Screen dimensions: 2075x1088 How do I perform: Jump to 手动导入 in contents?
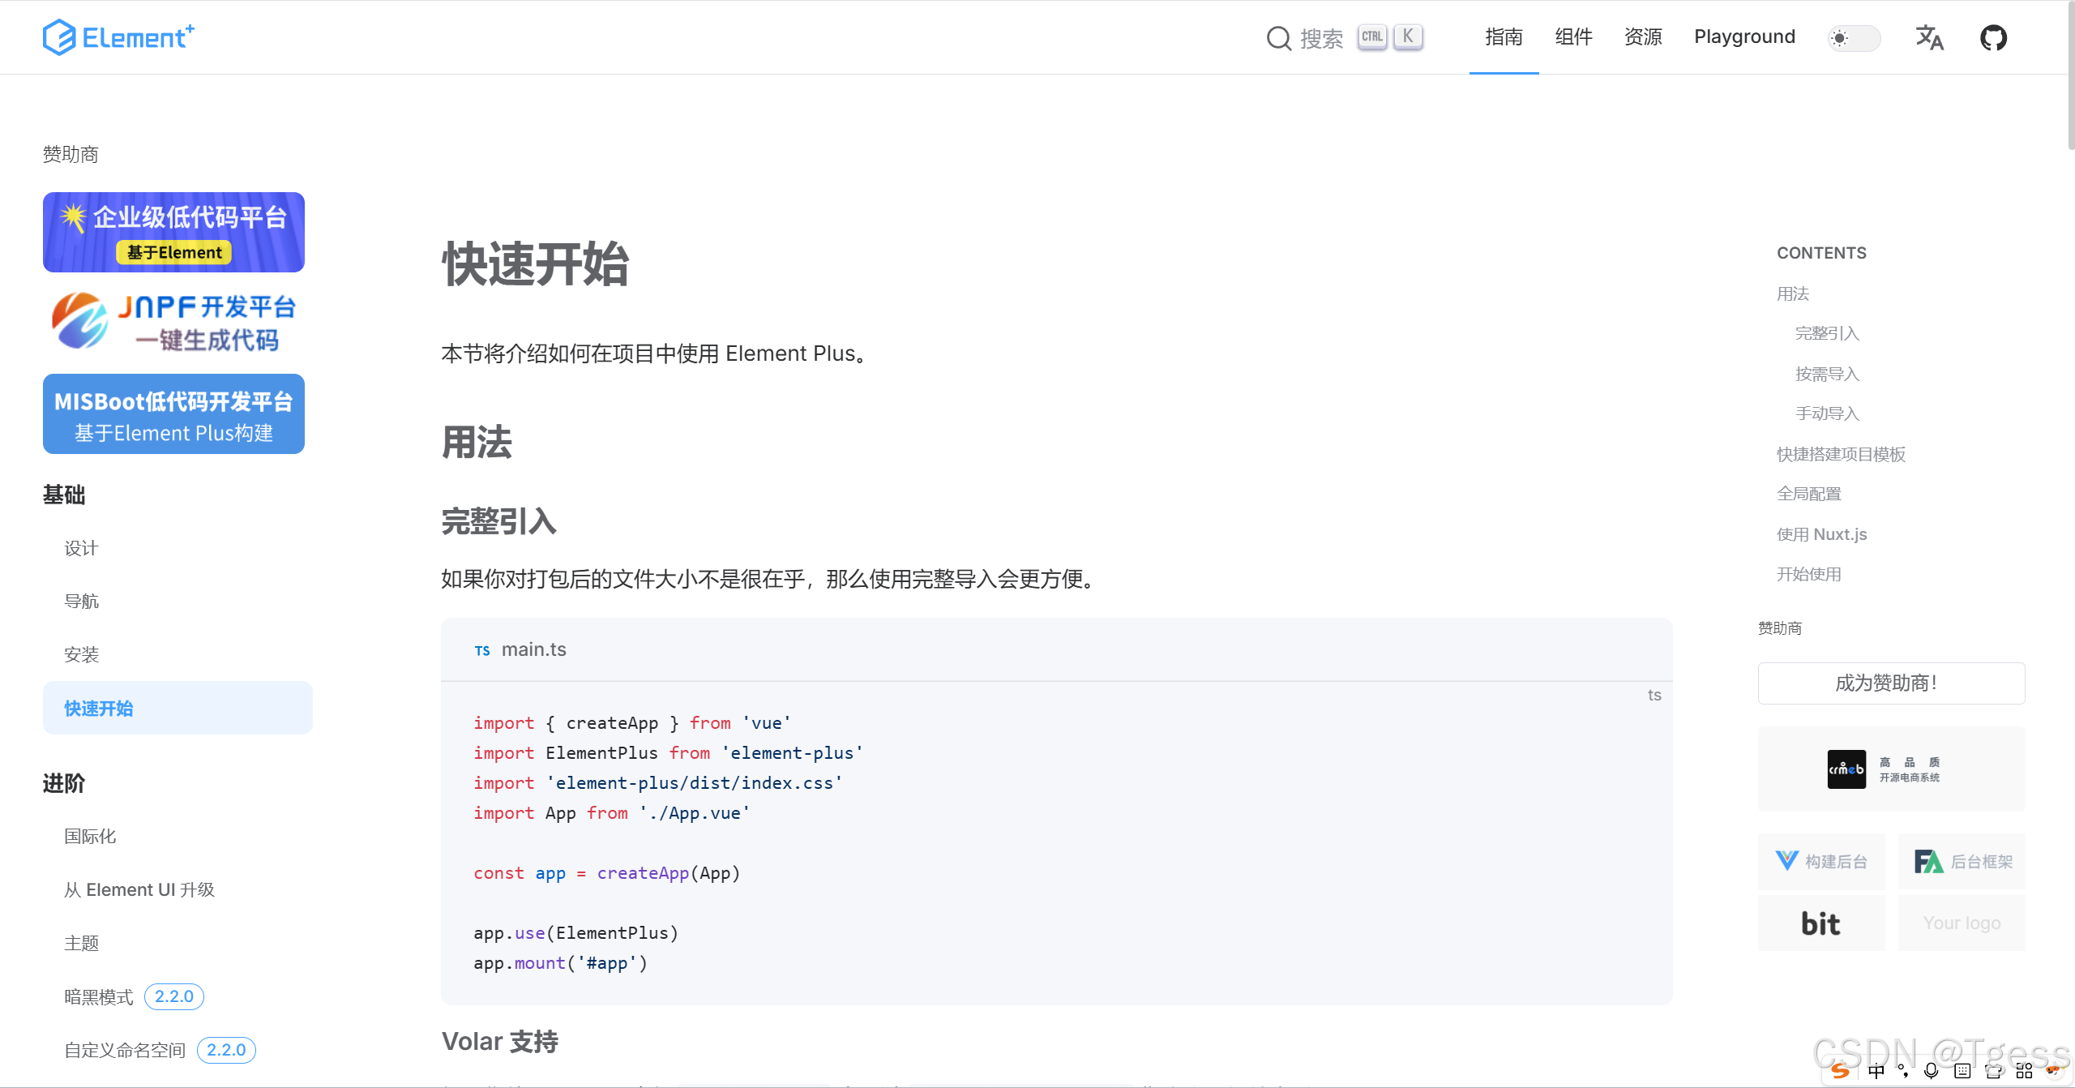1827,413
